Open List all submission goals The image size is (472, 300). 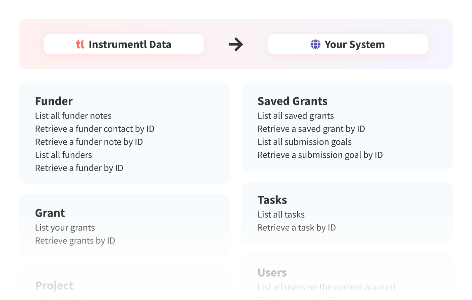pyautogui.click(x=305, y=142)
